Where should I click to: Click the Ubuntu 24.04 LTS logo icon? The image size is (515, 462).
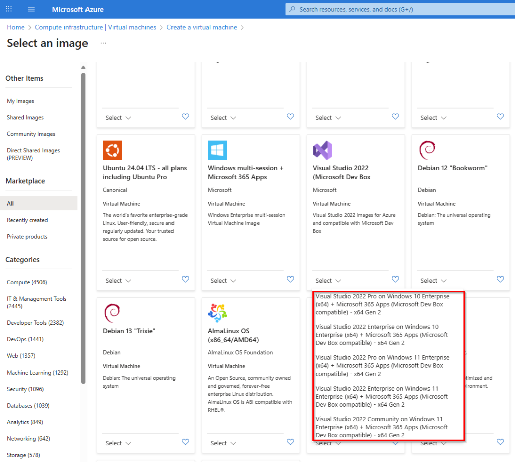click(x=112, y=150)
